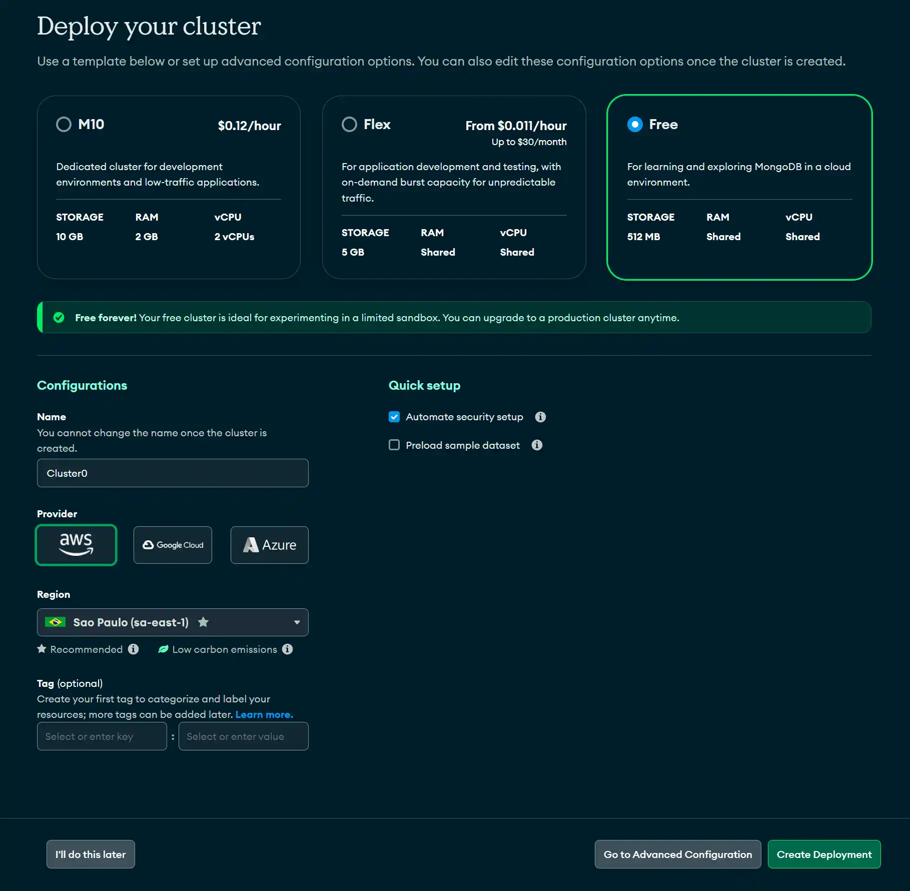
Task: Click the From $0.011/hour price on Flex card
Action: (x=516, y=126)
